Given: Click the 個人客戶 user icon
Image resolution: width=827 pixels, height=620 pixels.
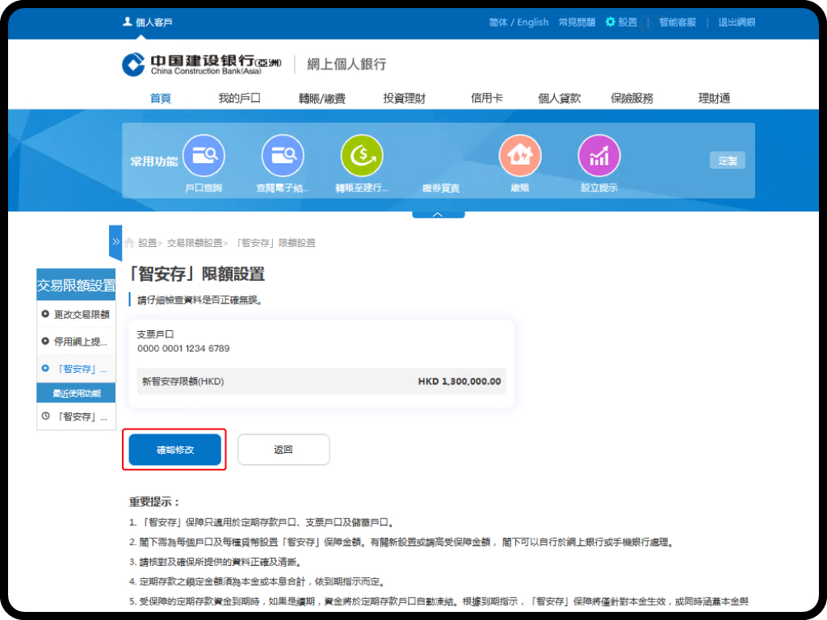Looking at the screenshot, I should point(128,22).
